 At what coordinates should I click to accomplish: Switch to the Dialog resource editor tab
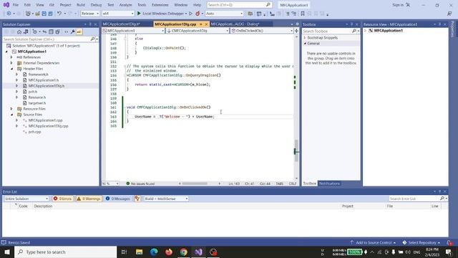(235, 24)
